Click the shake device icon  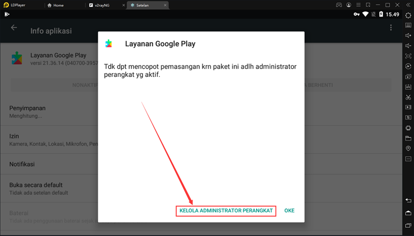tap(408, 128)
